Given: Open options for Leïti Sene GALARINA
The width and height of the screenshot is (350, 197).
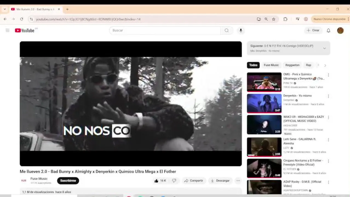Looking at the screenshot, I should coord(328,140).
